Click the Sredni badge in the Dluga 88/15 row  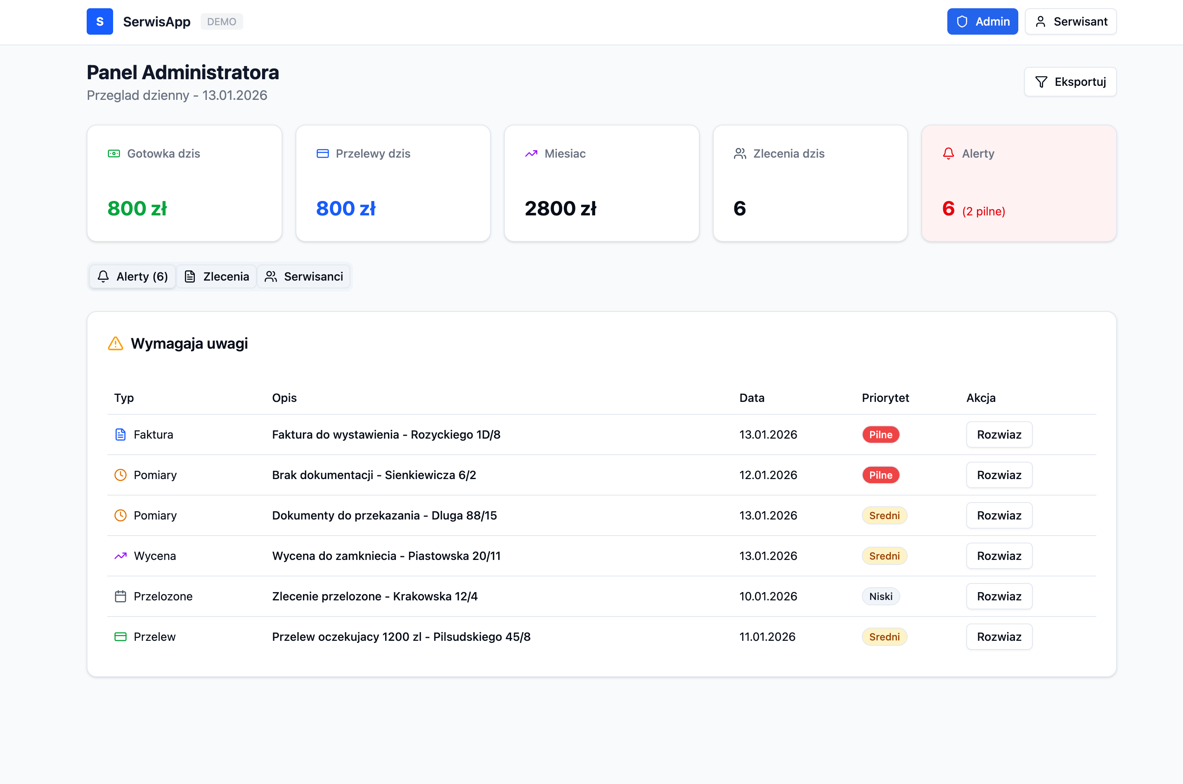(x=885, y=515)
